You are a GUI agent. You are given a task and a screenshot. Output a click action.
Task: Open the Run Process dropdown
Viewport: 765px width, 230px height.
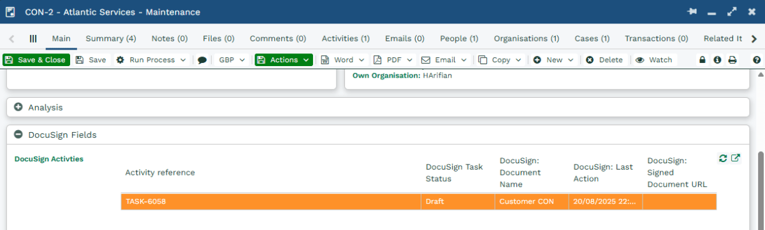click(x=150, y=60)
